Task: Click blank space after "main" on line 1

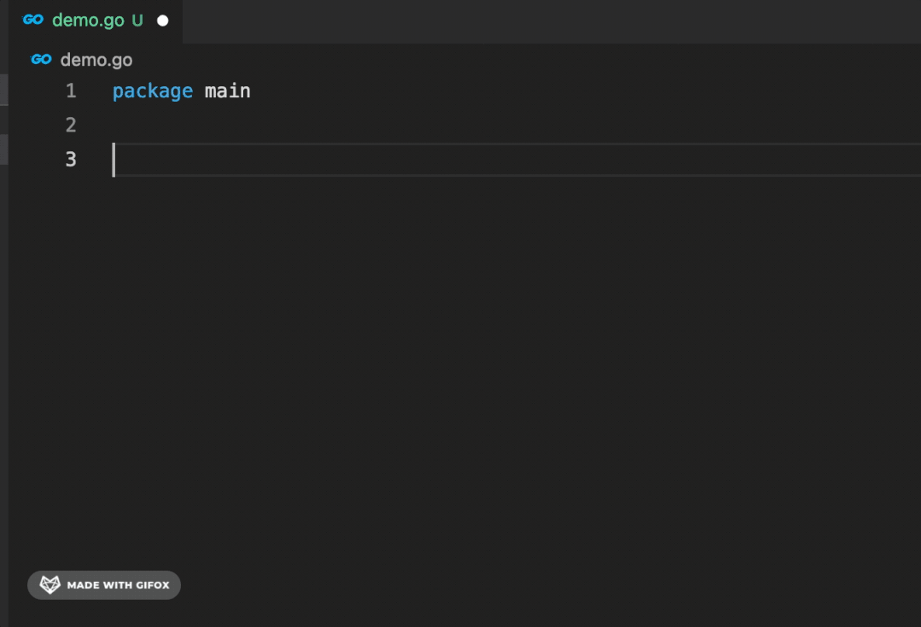Action: pos(512,91)
